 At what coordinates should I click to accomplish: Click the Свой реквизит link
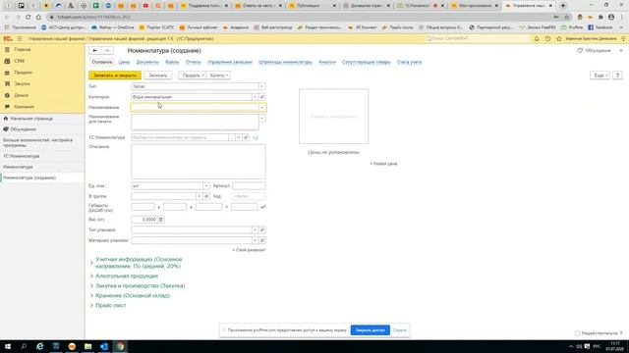pos(249,250)
